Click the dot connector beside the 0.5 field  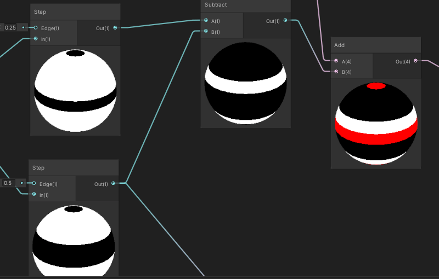click(x=21, y=183)
